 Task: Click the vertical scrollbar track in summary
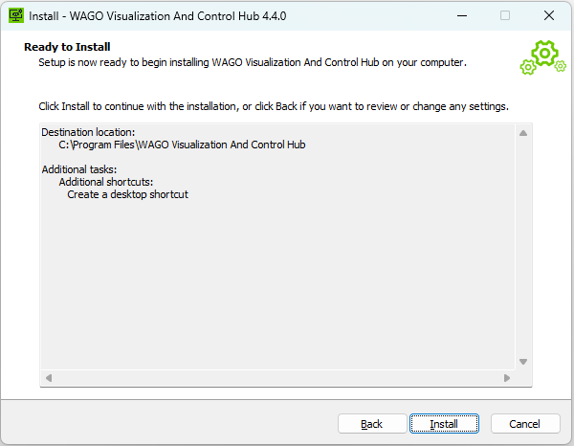click(523, 247)
